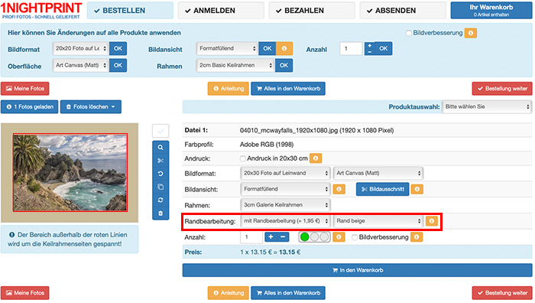Open info icon after Bildverbesserung in Datei 1

tap(417, 237)
